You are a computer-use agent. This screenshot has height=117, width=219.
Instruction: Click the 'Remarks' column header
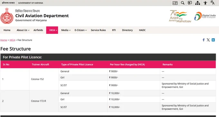167,64
